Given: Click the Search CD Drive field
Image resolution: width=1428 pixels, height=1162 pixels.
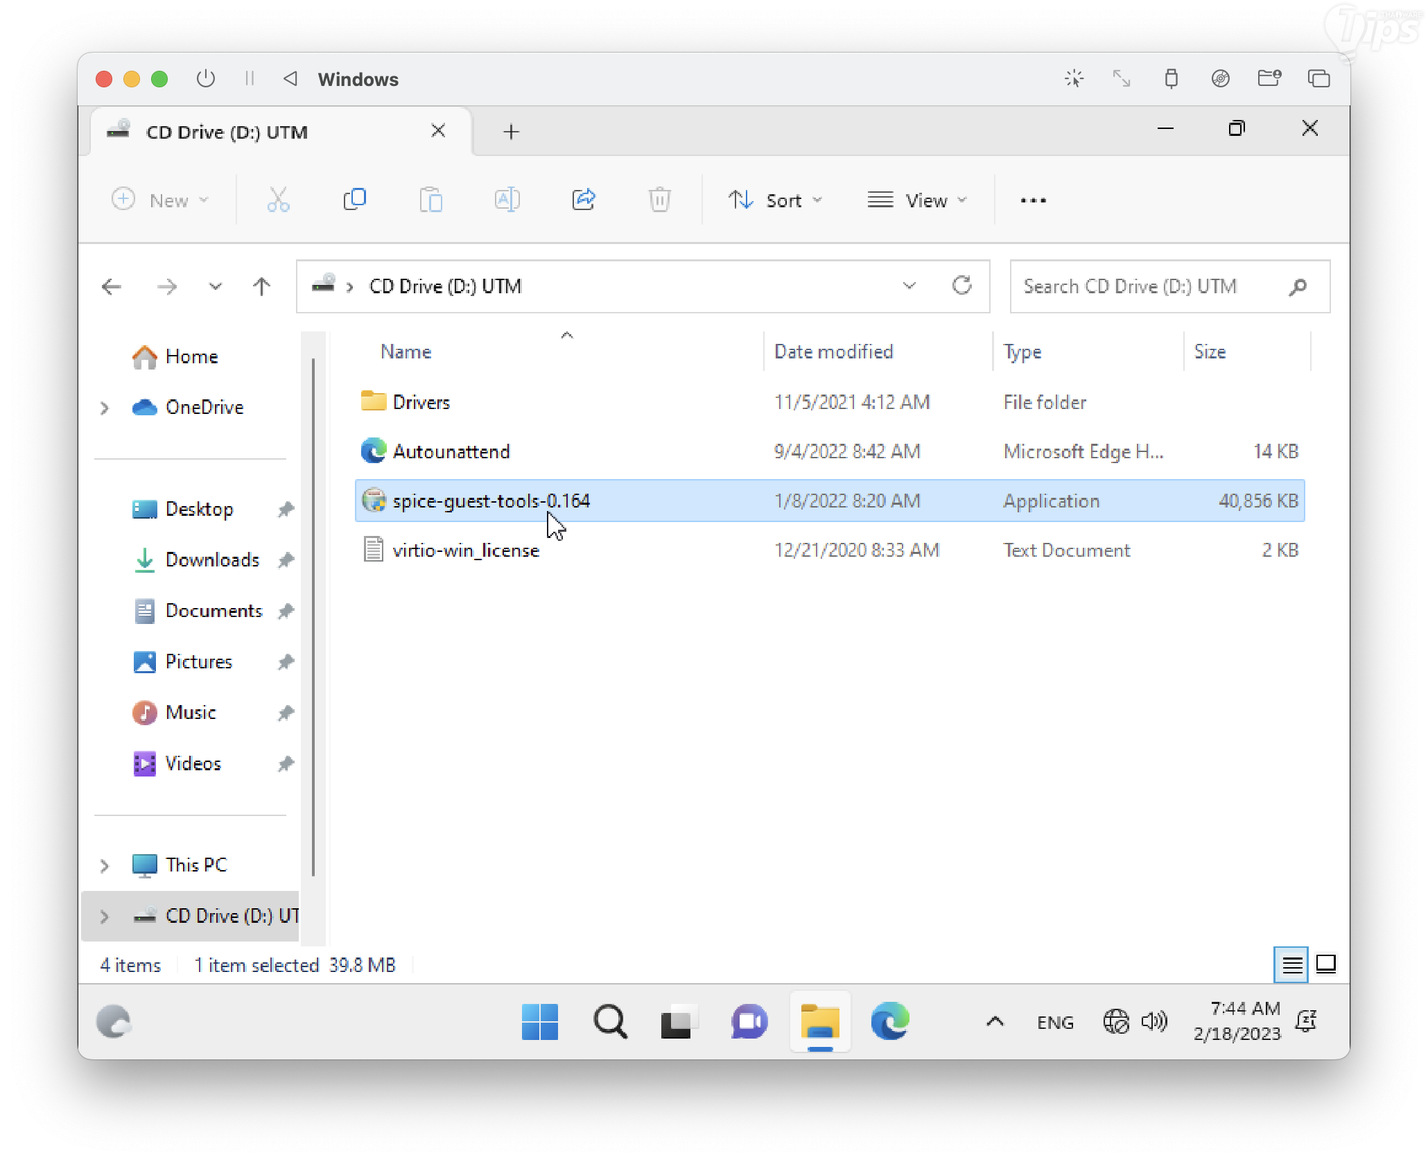Looking at the screenshot, I should pyautogui.click(x=1151, y=286).
